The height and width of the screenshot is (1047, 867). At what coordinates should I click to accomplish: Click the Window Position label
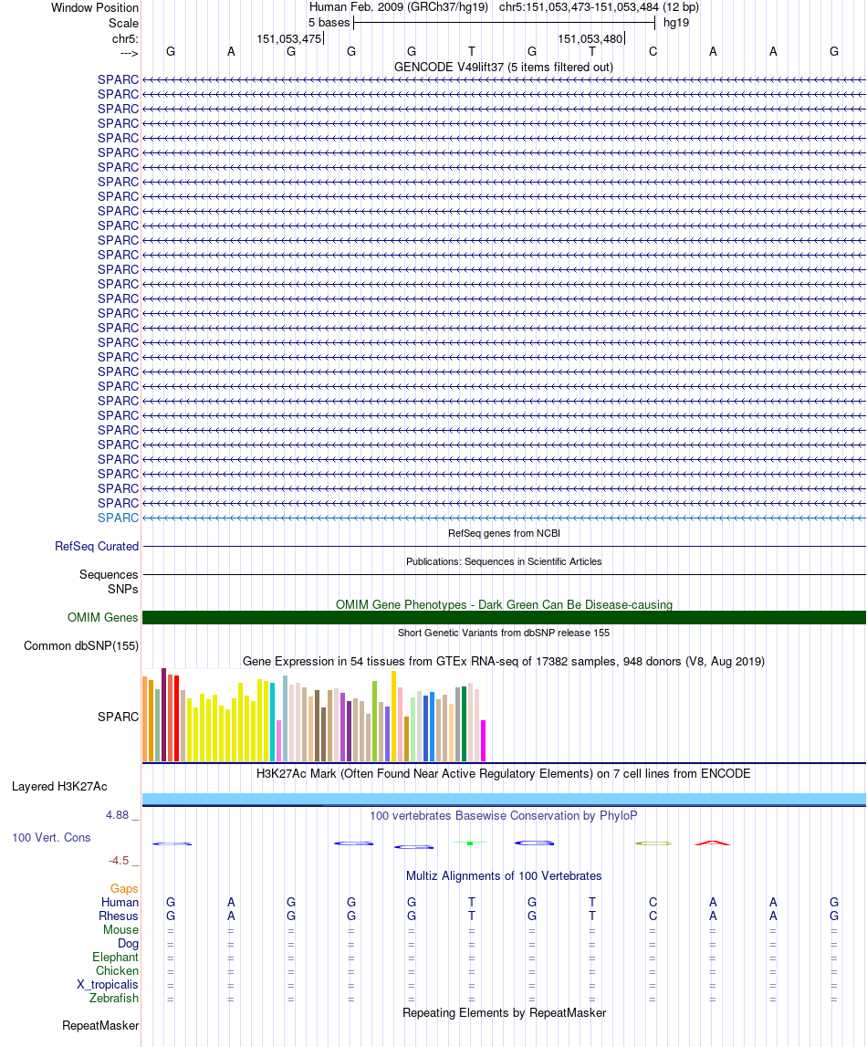(x=95, y=8)
